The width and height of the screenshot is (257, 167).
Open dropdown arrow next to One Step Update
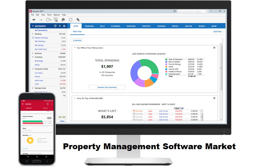51,20
